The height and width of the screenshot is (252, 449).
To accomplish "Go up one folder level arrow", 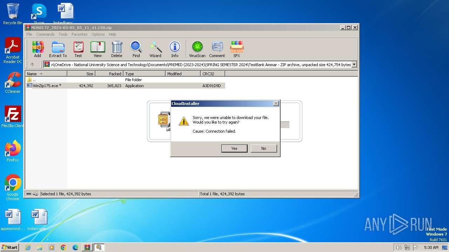I will [x=32, y=64].
